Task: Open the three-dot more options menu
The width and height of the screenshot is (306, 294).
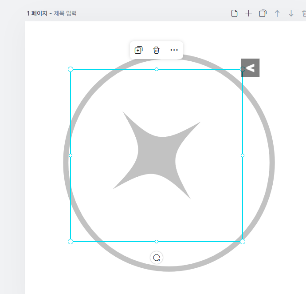Action: point(174,50)
